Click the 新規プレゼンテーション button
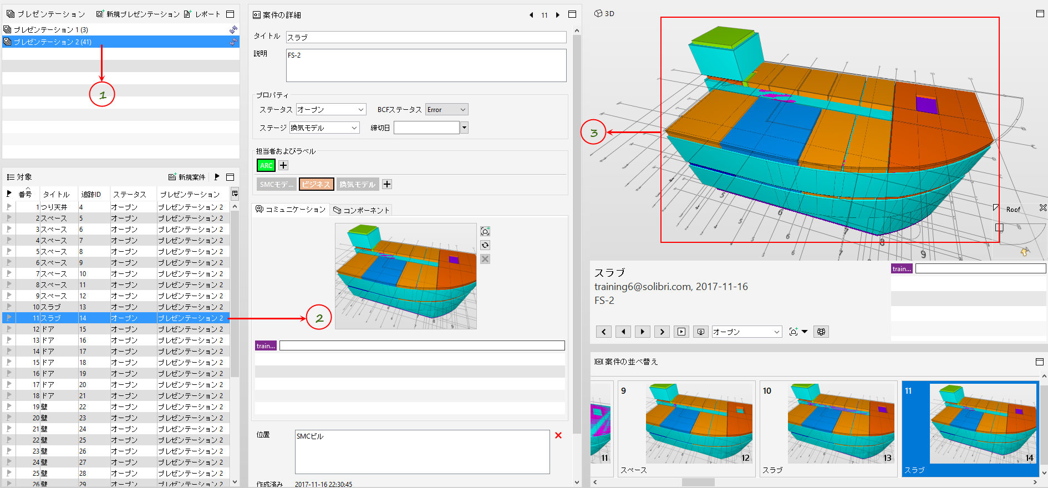 (138, 14)
